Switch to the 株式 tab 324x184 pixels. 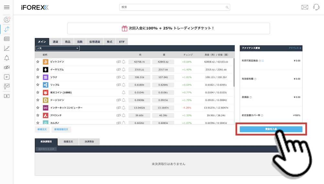tap(110, 42)
